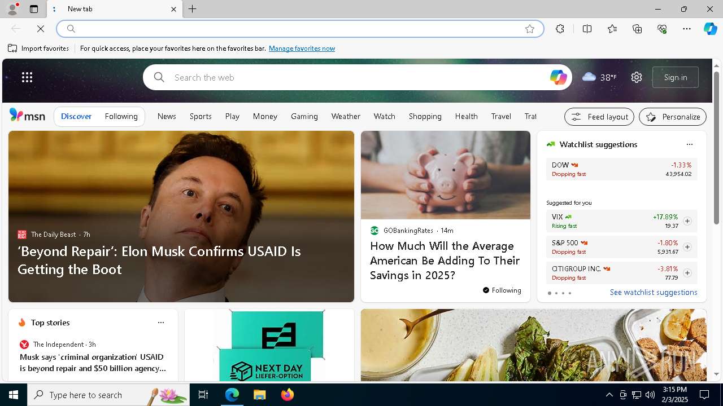Show hidden system tray icons
This screenshot has width=723, height=406.
tap(609, 395)
